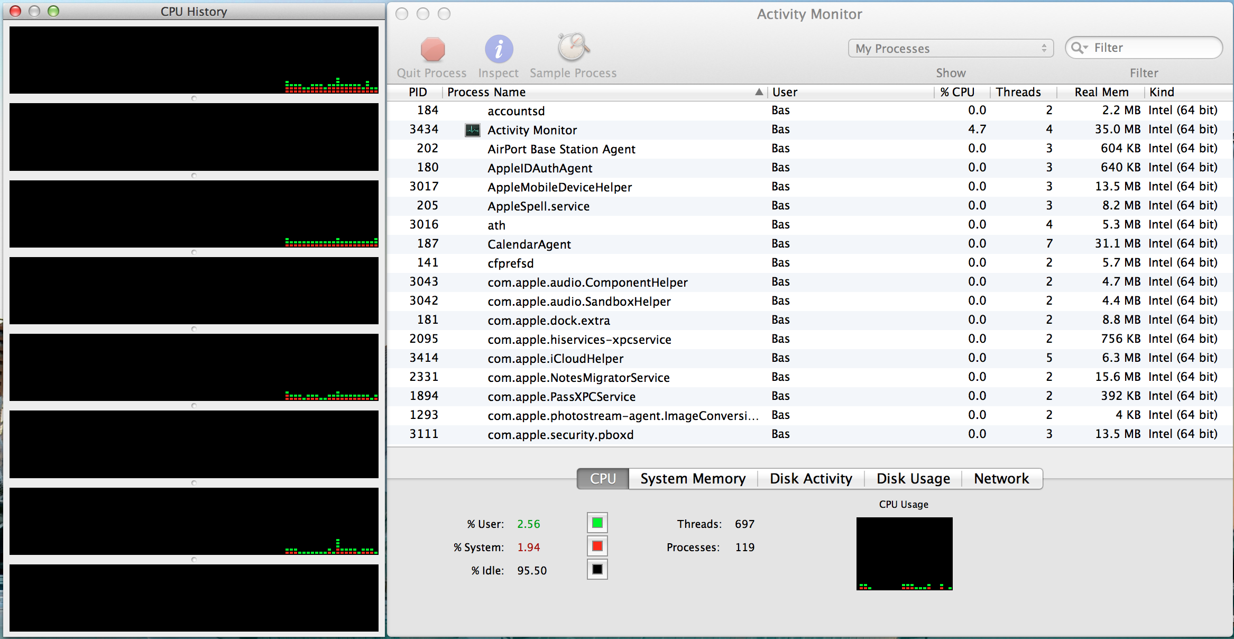Switch to the System Memory tab
Screen dimensions: 1234x639
[x=693, y=479]
